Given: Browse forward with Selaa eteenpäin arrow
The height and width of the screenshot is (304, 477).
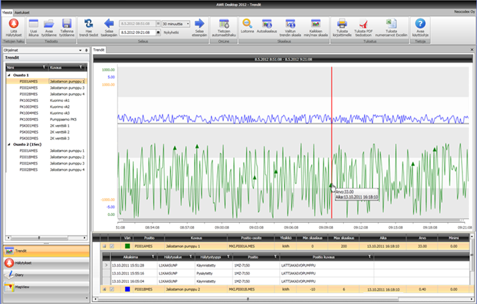Looking at the screenshot, I should click(x=199, y=24).
